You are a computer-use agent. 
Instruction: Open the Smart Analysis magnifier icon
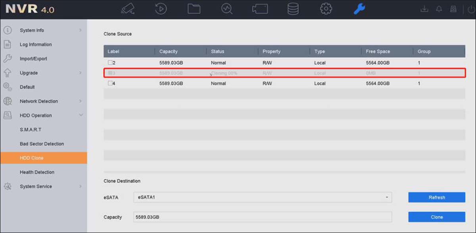226,8
